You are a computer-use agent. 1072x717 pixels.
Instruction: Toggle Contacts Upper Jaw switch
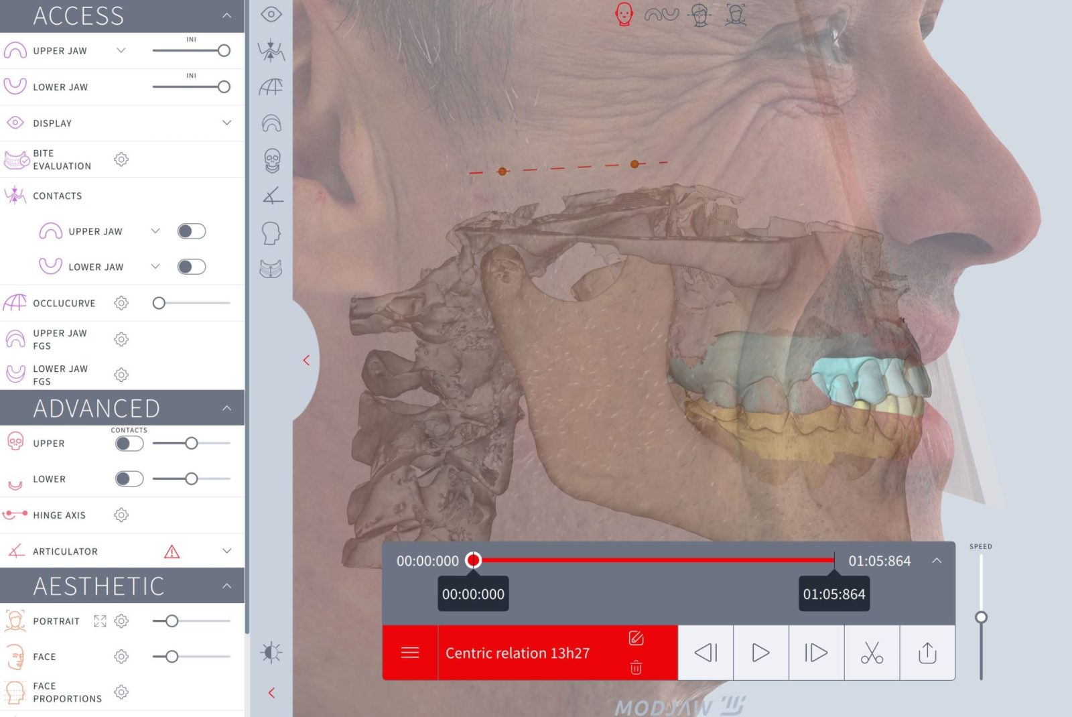pos(191,231)
